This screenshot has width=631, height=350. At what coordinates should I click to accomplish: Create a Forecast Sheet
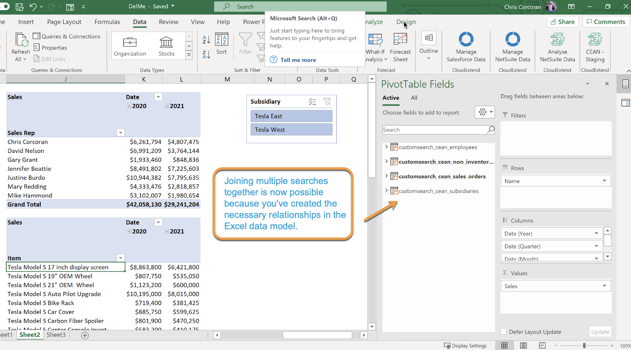pos(400,48)
